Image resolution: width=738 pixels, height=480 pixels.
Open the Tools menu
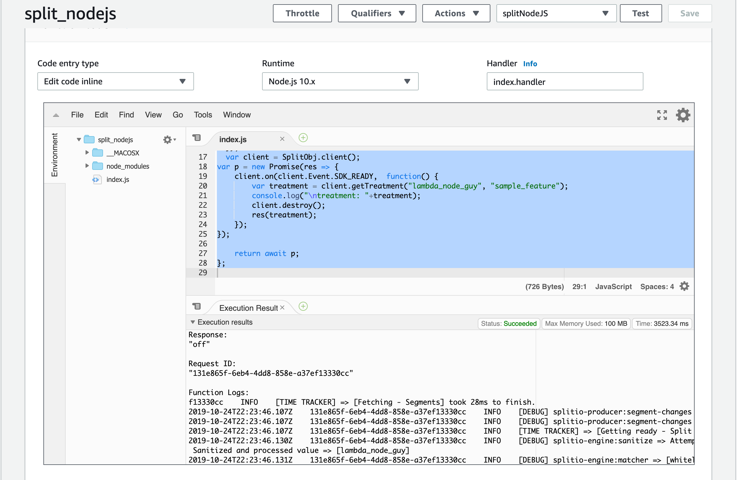pyautogui.click(x=203, y=115)
